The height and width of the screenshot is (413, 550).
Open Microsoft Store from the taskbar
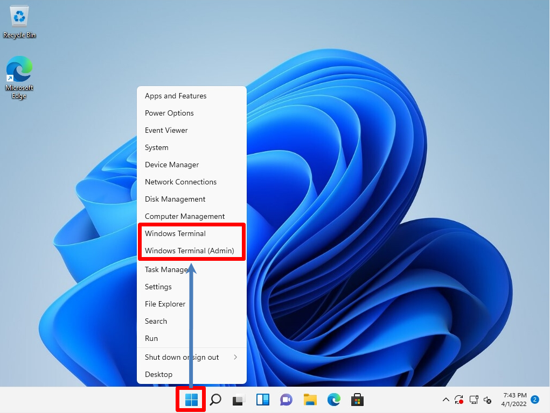pyautogui.click(x=357, y=400)
